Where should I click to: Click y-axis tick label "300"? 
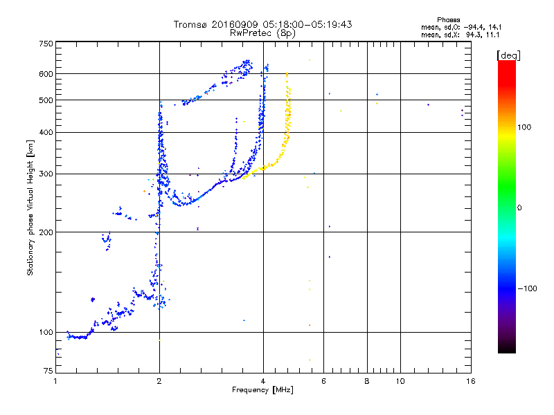46,174
